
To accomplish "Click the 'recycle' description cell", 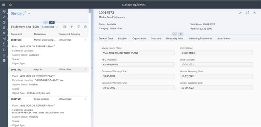I will (x=38, y=69).
